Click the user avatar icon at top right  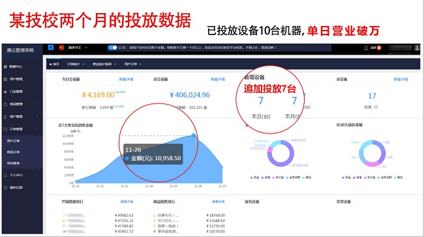(417, 48)
